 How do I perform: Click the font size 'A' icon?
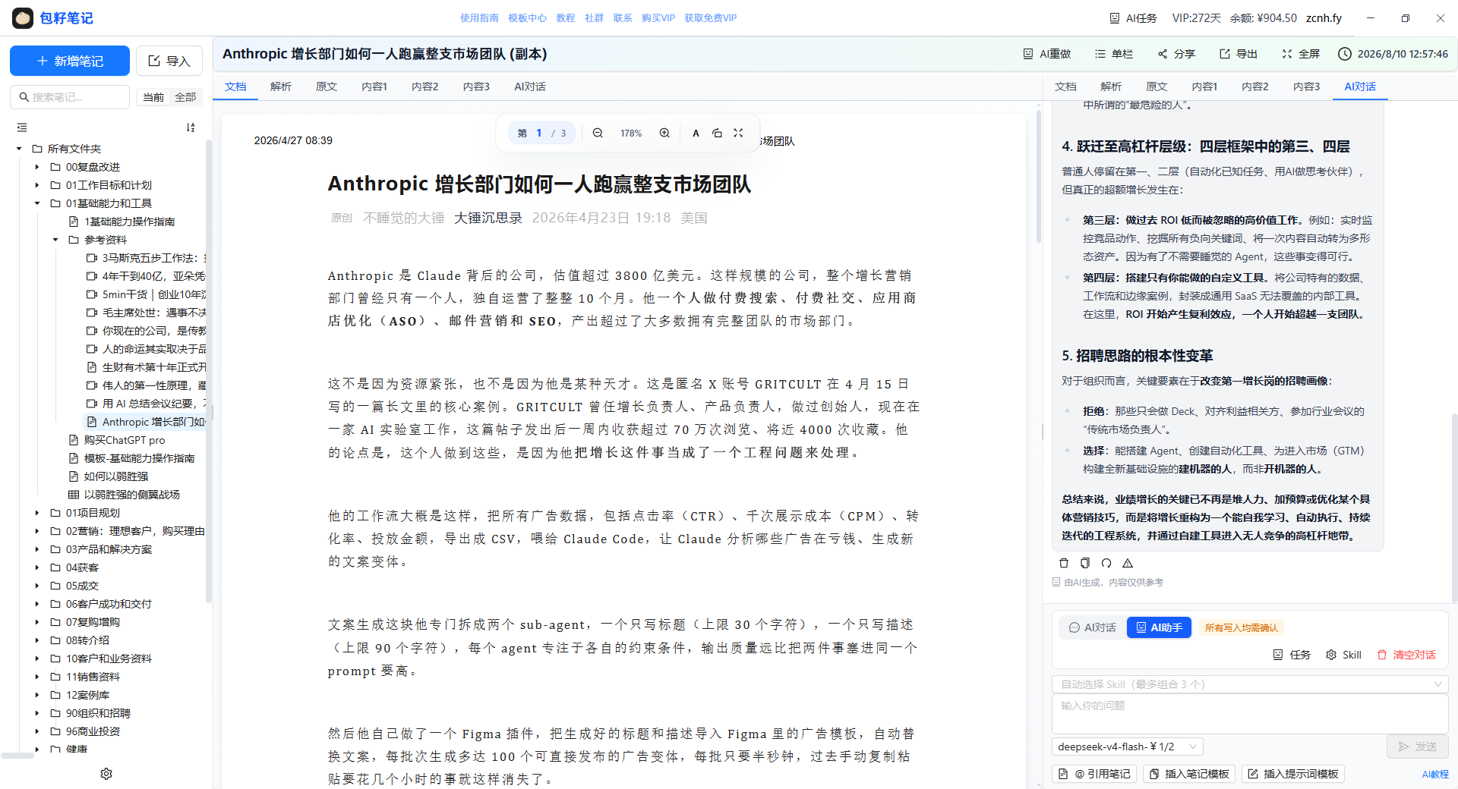click(696, 133)
